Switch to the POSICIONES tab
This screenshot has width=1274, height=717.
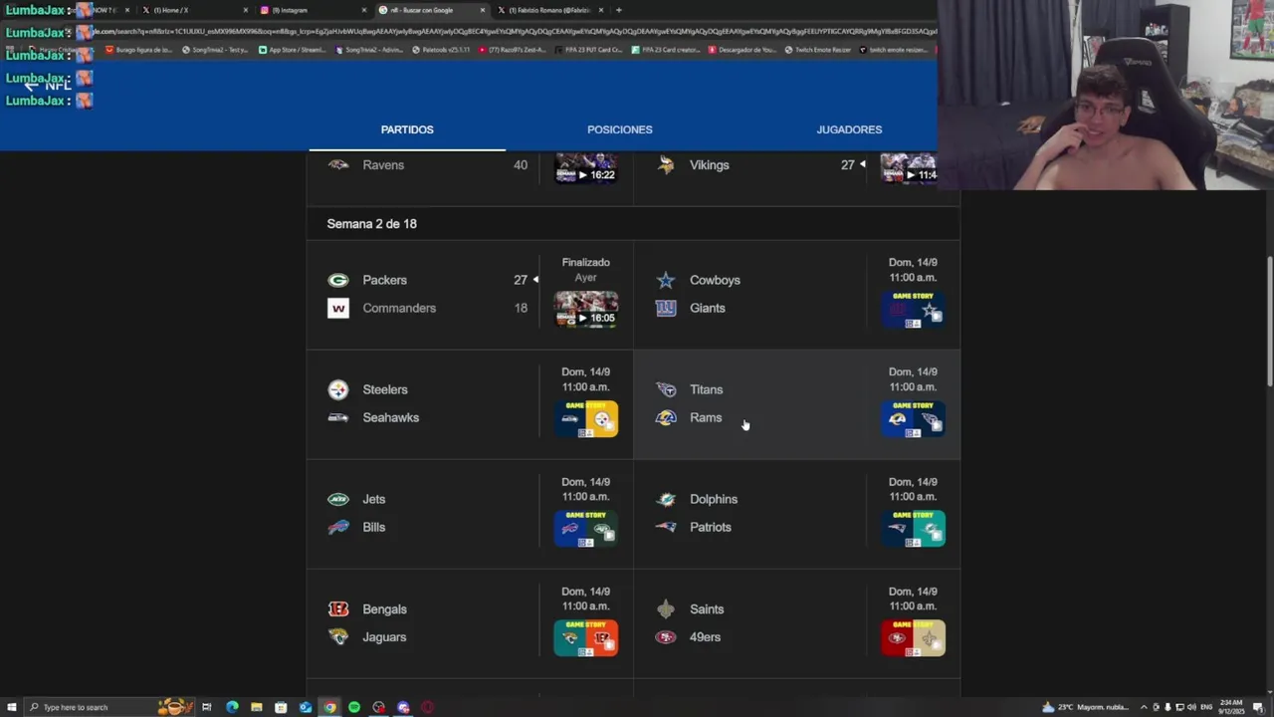tap(619, 129)
